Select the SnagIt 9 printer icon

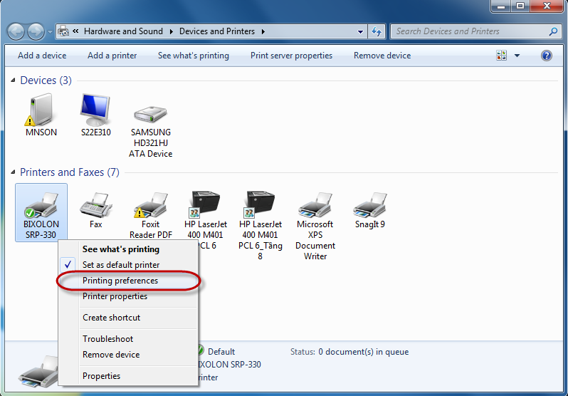[369, 205]
